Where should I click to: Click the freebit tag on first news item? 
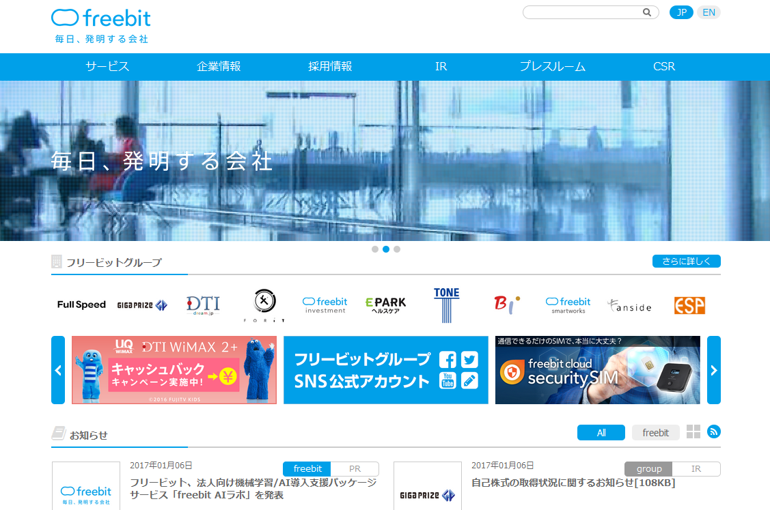click(307, 469)
